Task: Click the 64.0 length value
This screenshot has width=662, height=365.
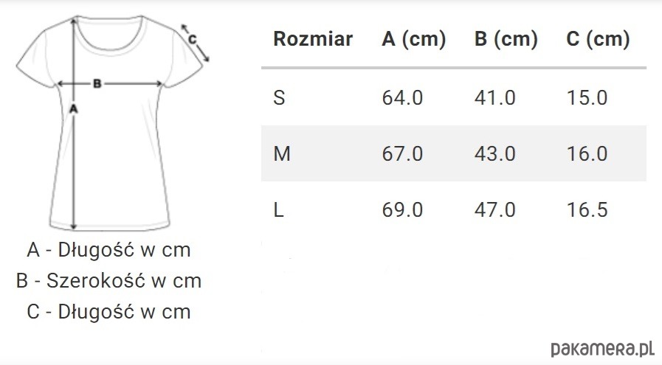Action: click(x=402, y=97)
